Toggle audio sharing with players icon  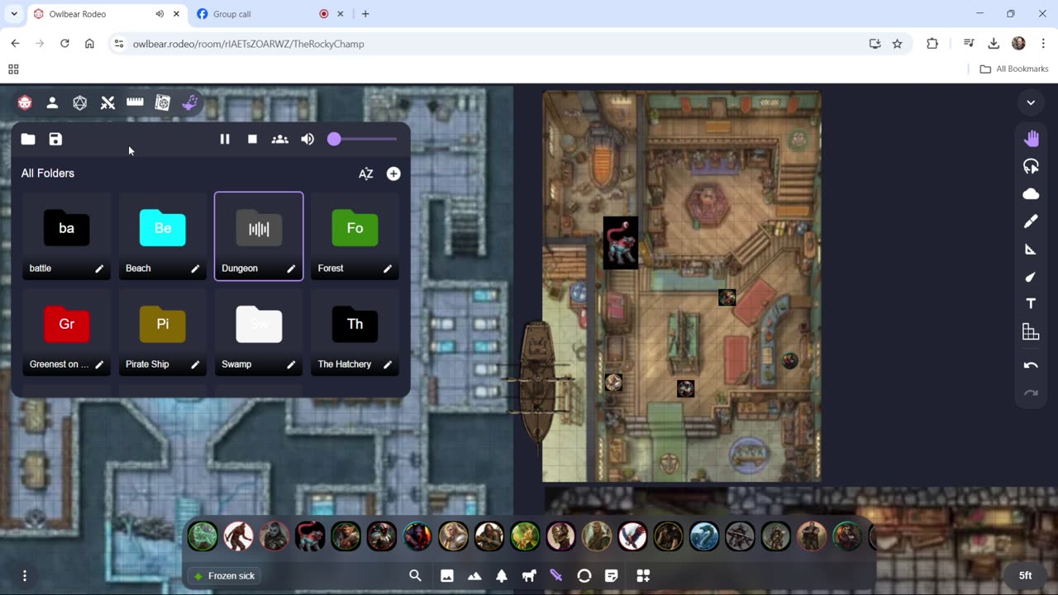pyautogui.click(x=280, y=139)
